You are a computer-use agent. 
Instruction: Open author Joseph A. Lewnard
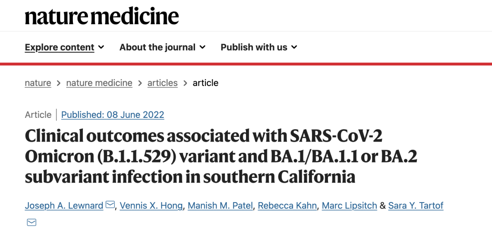pyautogui.click(x=64, y=206)
